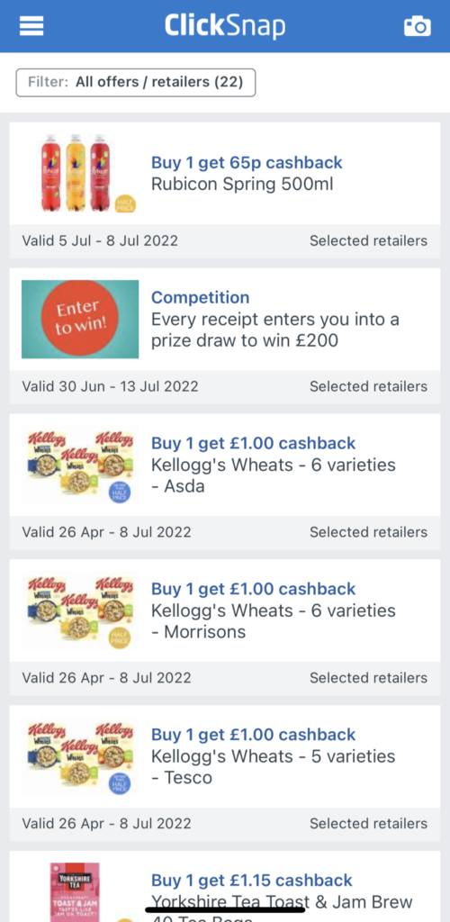Tap the home indicator bar at bottom
The image size is (450, 922).
pos(225,909)
